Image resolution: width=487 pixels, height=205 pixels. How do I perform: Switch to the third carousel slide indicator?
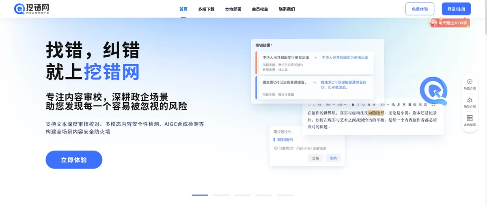pos(242,195)
